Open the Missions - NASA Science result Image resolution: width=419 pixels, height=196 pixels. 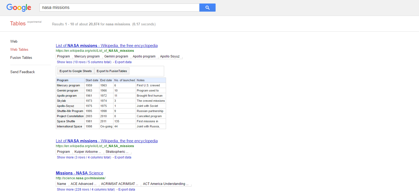pyautogui.click(x=79, y=173)
